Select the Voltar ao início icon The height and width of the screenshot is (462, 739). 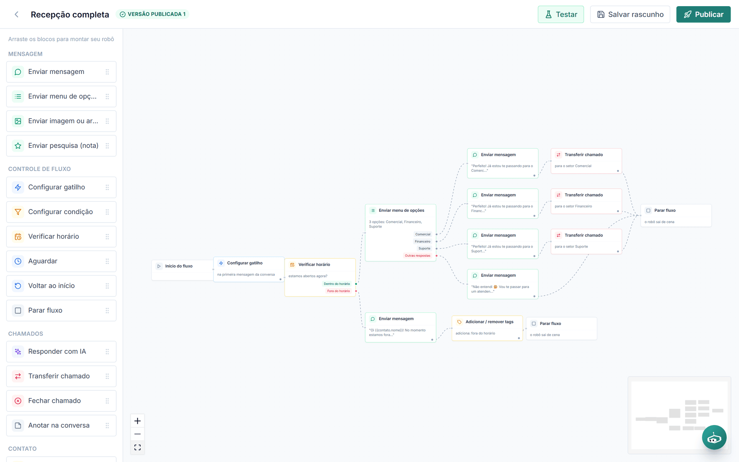(x=18, y=286)
